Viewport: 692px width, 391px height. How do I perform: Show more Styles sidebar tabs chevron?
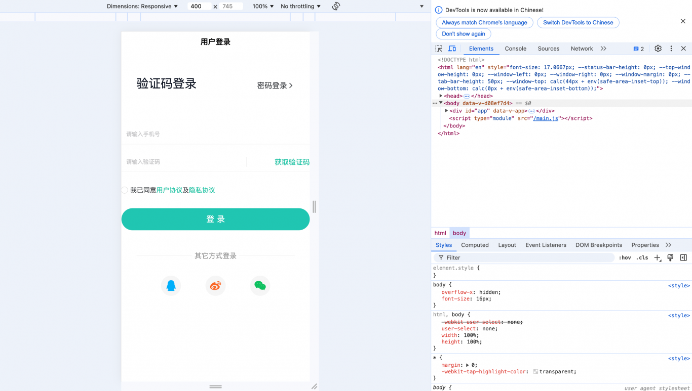[x=668, y=245]
